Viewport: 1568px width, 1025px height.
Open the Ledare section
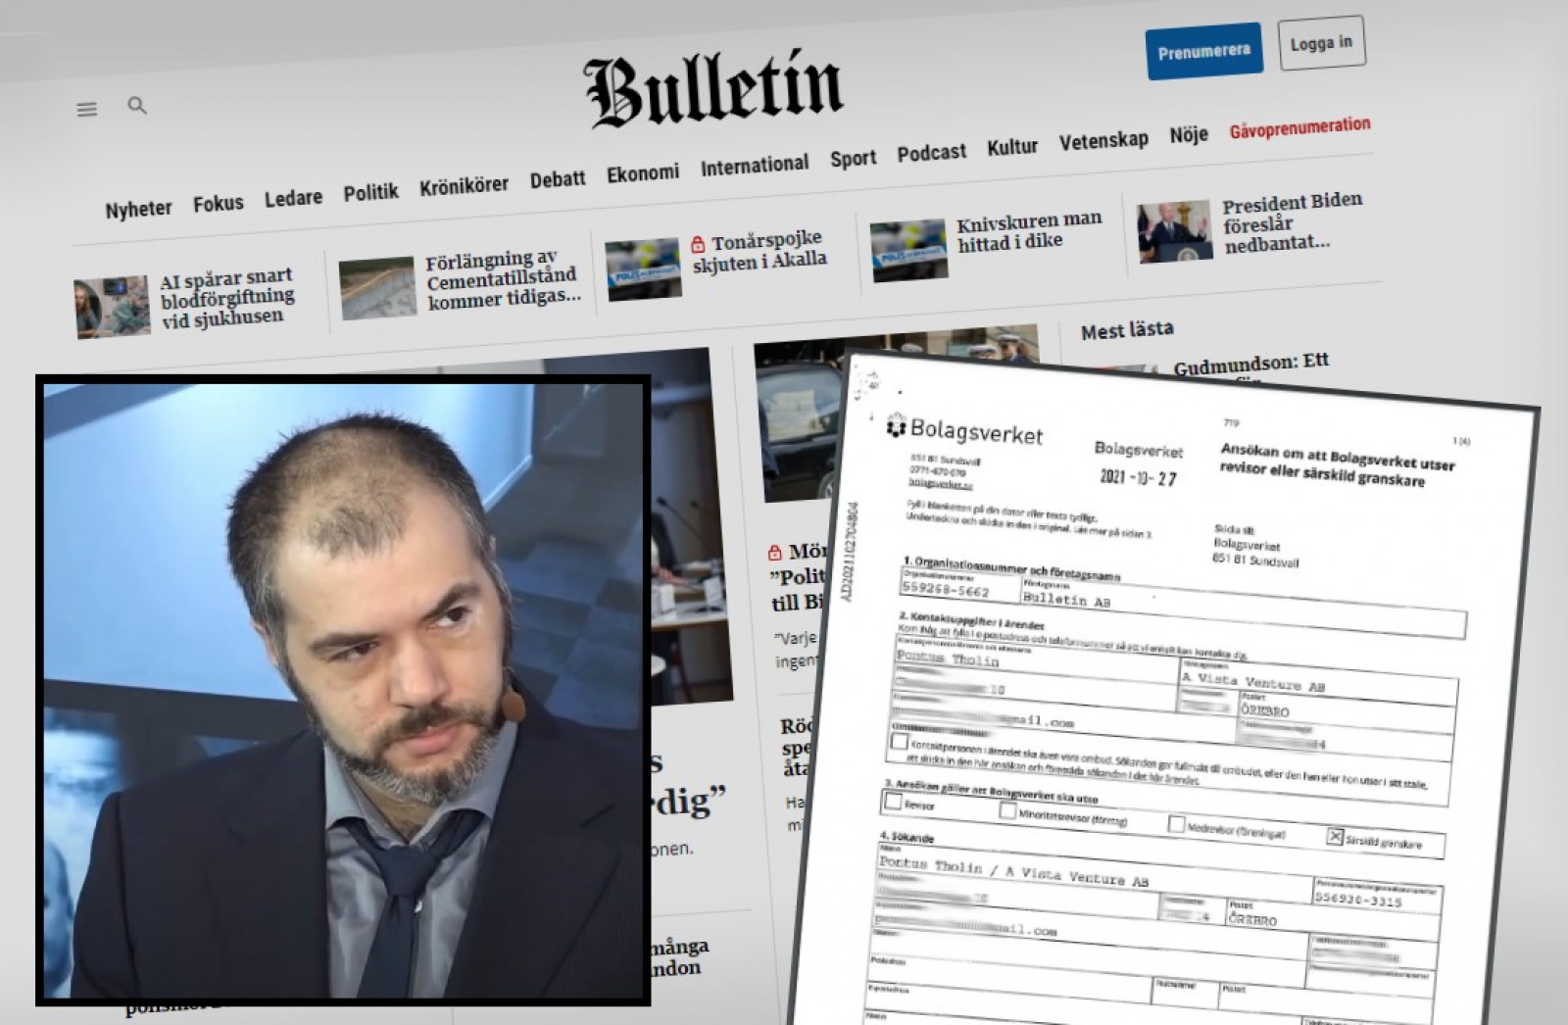point(293,197)
